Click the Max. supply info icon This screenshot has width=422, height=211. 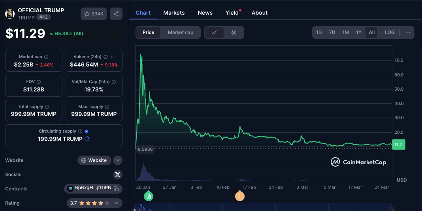(107, 107)
